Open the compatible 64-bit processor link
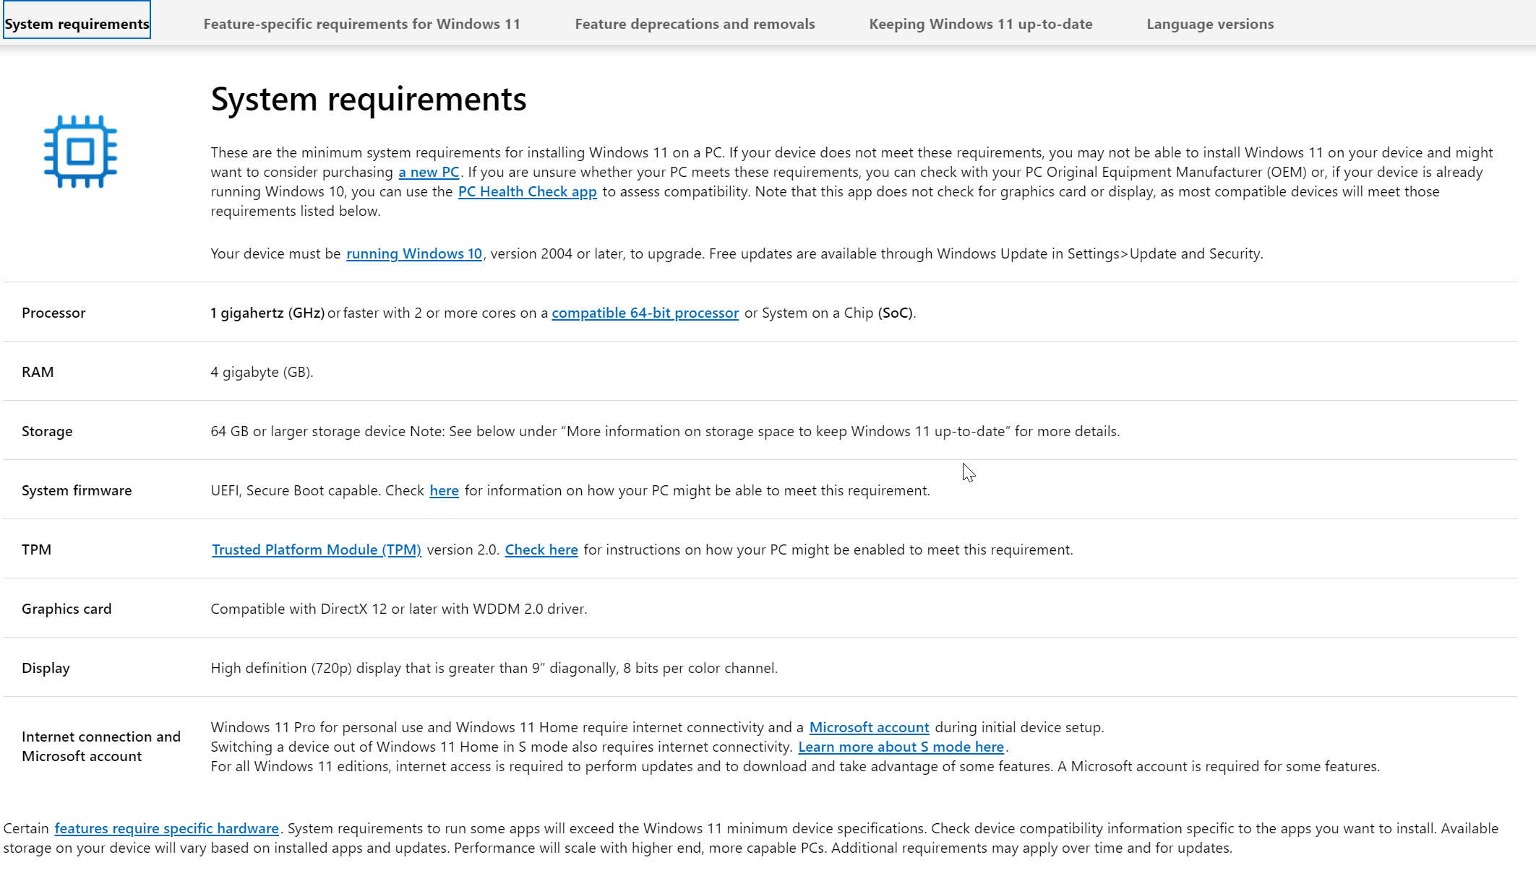The height and width of the screenshot is (873, 1536). (x=645, y=313)
